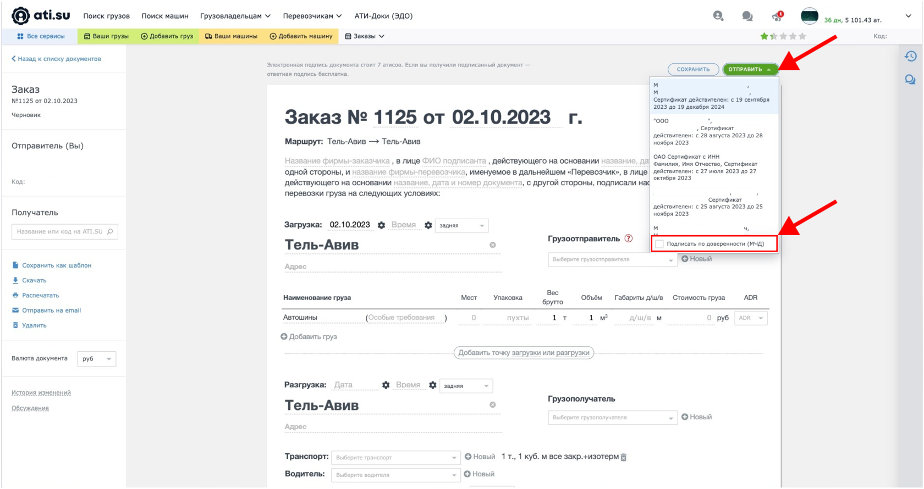Screen dimensions: 924x489
Task: Clear loading city Тель-Авив
Action: tap(493, 245)
